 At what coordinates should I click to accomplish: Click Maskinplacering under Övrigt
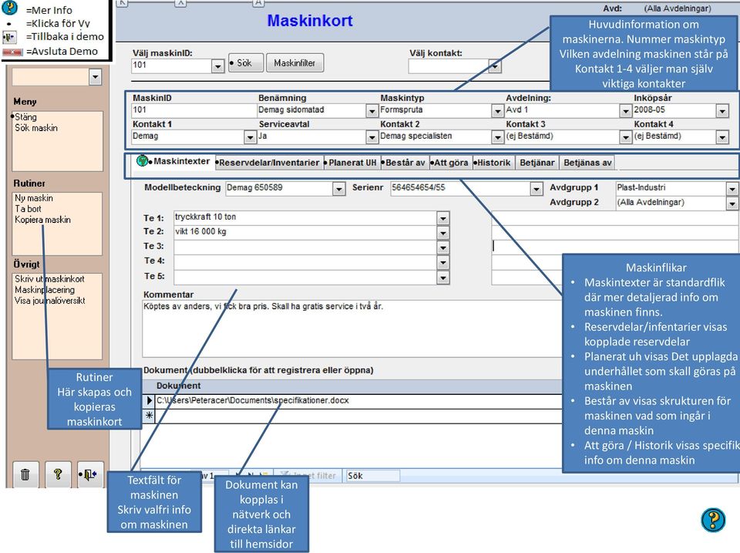(45, 290)
